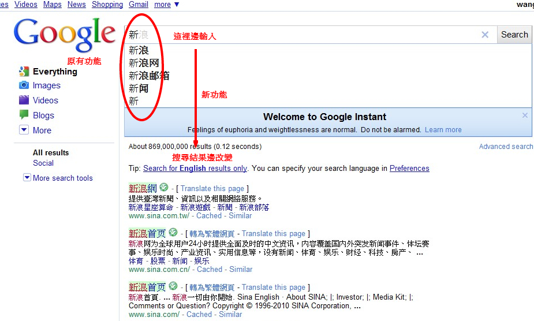Open 娱乐 sublink

tap(201, 261)
